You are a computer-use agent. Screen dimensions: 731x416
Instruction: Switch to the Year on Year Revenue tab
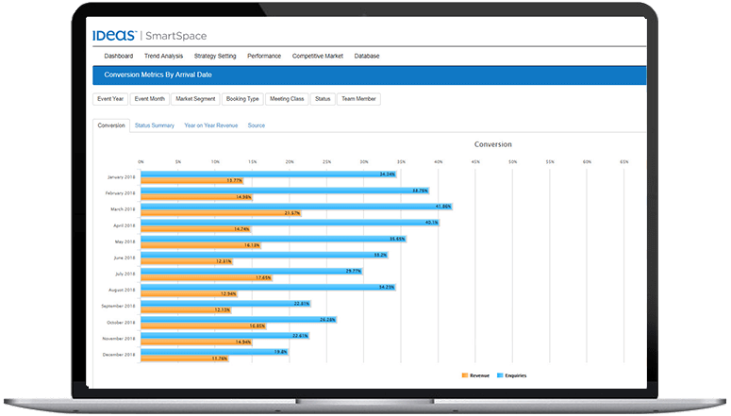point(210,125)
